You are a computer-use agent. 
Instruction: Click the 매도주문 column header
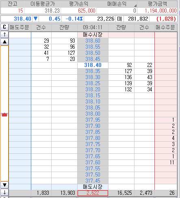coord(20,28)
